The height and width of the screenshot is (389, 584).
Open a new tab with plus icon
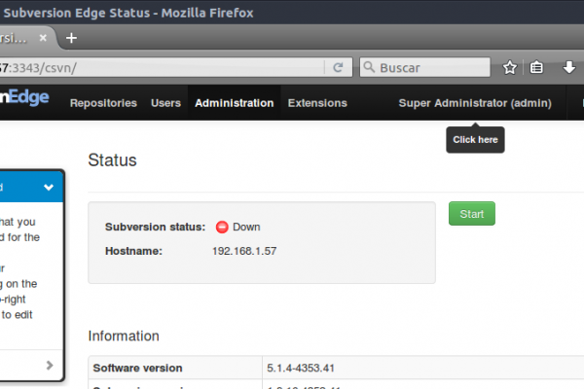(71, 38)
